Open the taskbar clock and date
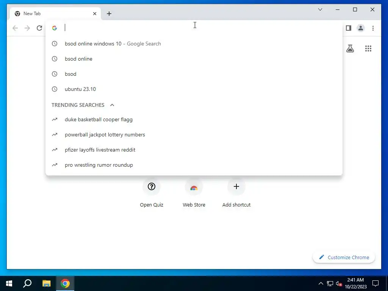The image size is (388, 291). (x=355, y=283)
